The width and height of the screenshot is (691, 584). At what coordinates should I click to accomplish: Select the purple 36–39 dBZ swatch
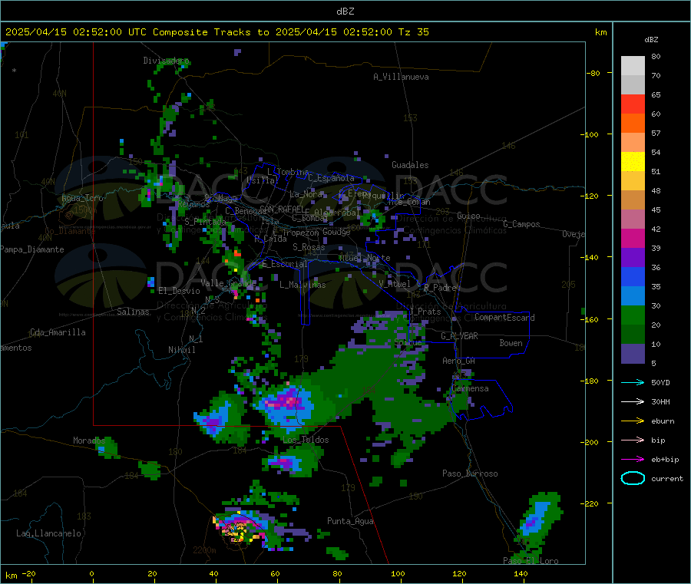click(x=633, y=258)
